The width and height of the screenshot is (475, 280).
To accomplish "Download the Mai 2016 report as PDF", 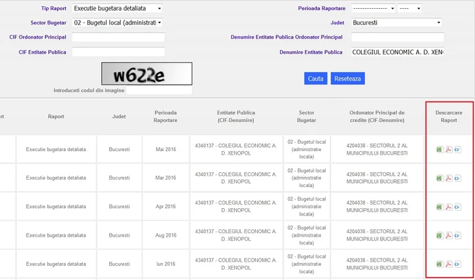I will coord(449,149).
